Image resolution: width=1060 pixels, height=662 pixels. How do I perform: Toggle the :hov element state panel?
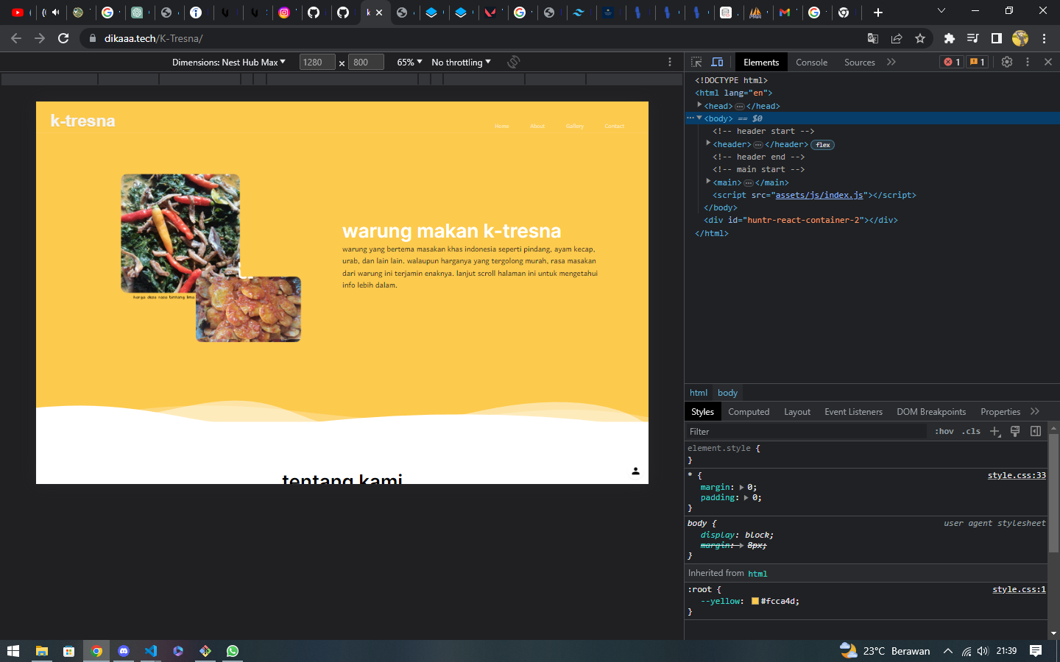coord(944,432)
